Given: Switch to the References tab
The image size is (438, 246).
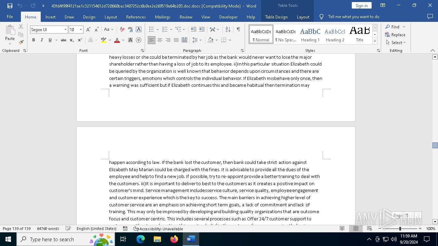Looking at the screenshot, I should pyautogui.click(x=136, y=17).
